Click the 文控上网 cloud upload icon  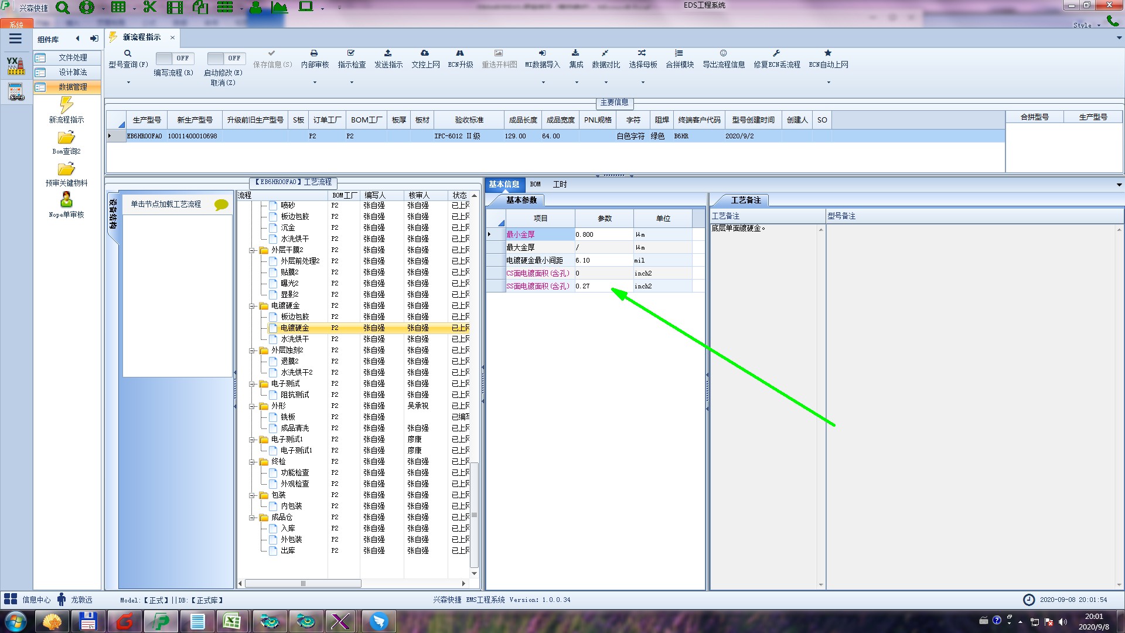click(x=425, y=53)
